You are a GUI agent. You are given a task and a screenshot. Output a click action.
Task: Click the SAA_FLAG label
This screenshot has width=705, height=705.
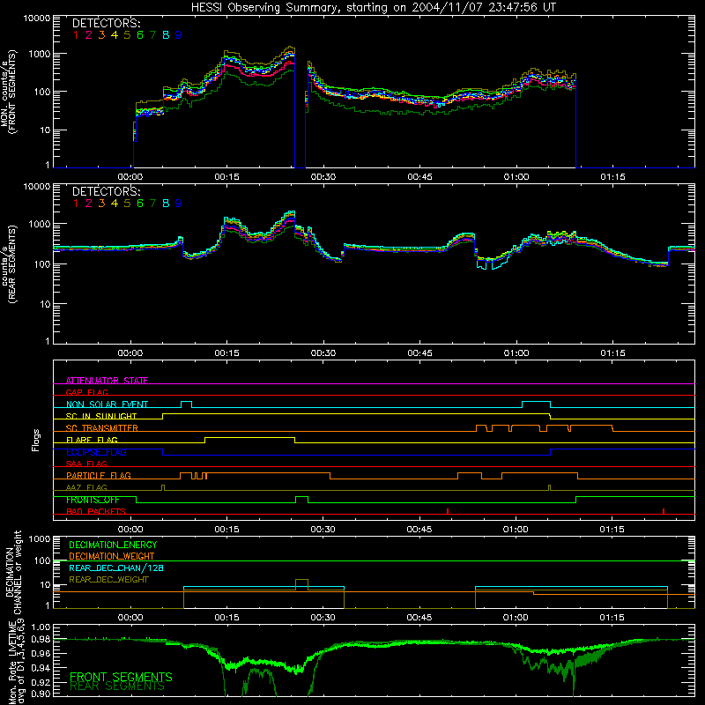coord(86,464)
